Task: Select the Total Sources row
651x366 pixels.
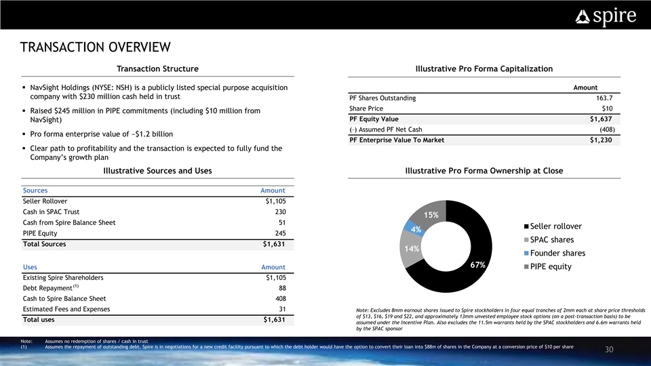Action: click(x=156, y=245)
